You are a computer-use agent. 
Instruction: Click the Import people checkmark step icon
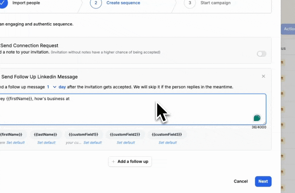point(3,3)
